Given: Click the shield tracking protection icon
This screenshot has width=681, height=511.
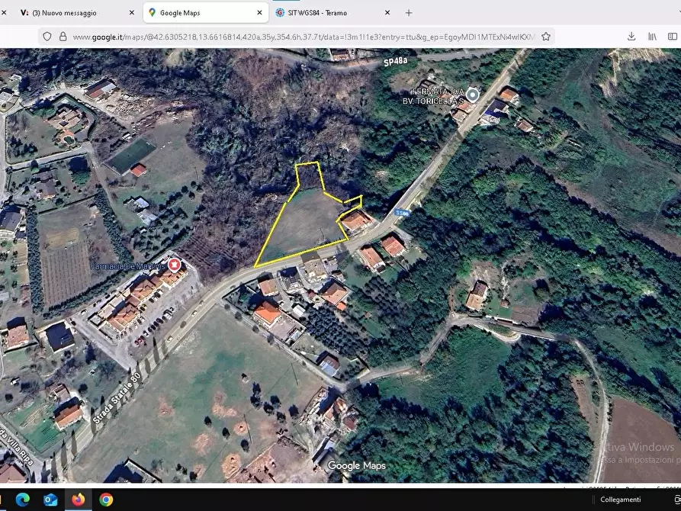Looking at the screenshot, I should point(47,36).
